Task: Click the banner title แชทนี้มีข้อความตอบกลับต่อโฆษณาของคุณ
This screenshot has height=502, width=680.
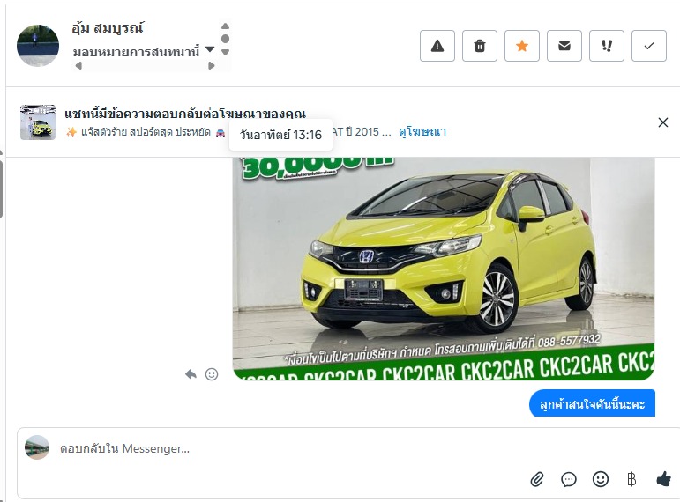Action: [185, 114]
